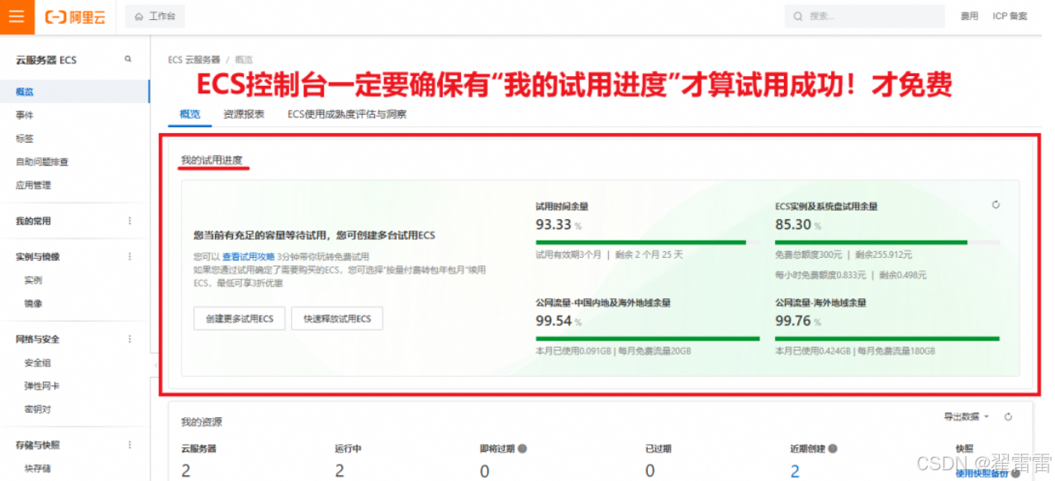Click the 99.54 % traffic value
The width and height of the screenshot is (1055, 481).
(x=558, y=321)
